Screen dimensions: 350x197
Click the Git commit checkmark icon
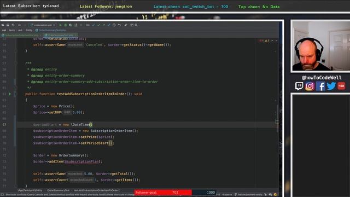click(x=98, y=25)
